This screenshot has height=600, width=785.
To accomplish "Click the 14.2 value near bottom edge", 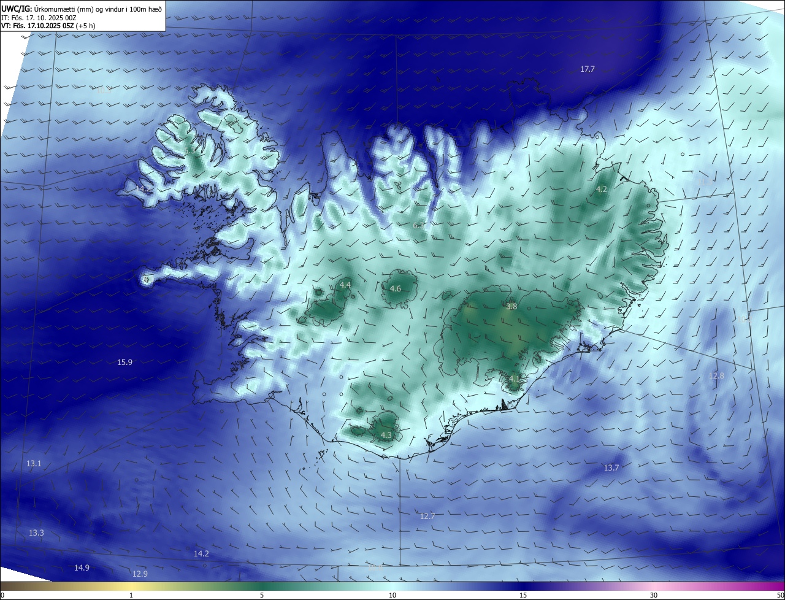I will [x=201, y=554].
